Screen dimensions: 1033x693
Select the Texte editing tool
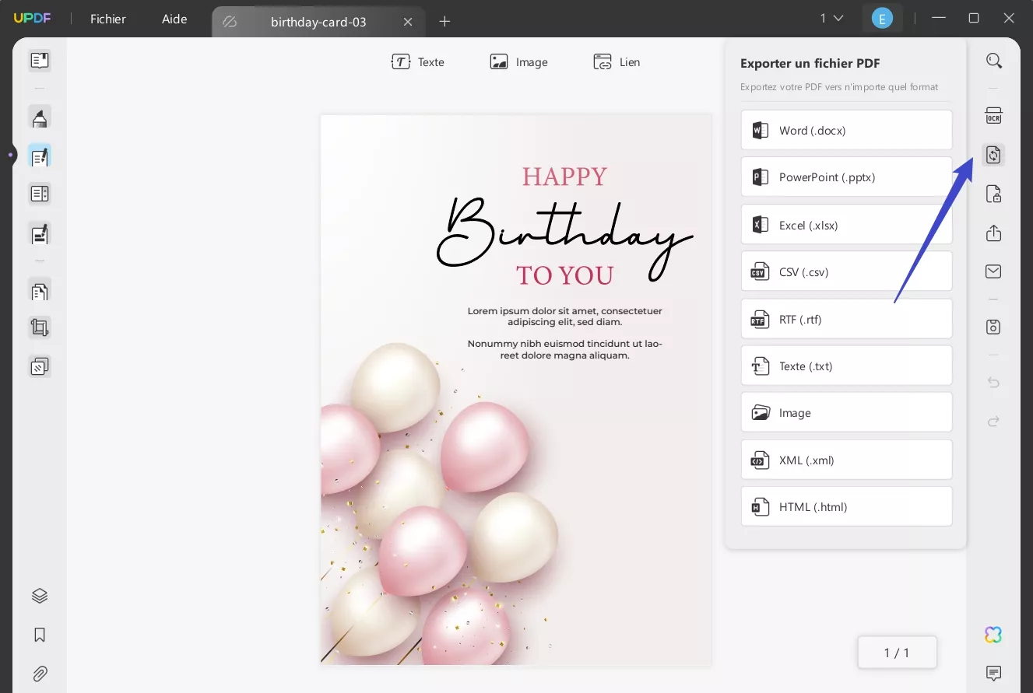pos(418,62)
